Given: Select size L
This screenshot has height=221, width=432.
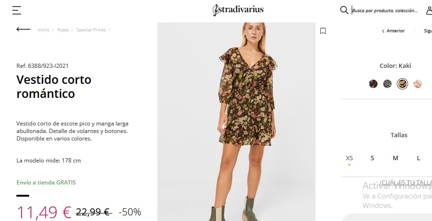Looking at the screenshot, I should pos(418,158).
